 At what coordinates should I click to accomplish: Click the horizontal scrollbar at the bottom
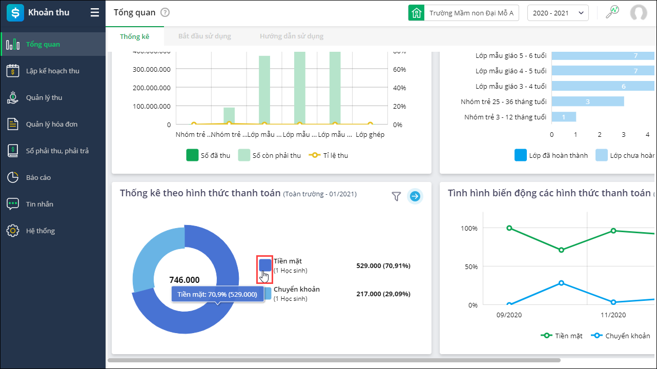click(334, 360)
